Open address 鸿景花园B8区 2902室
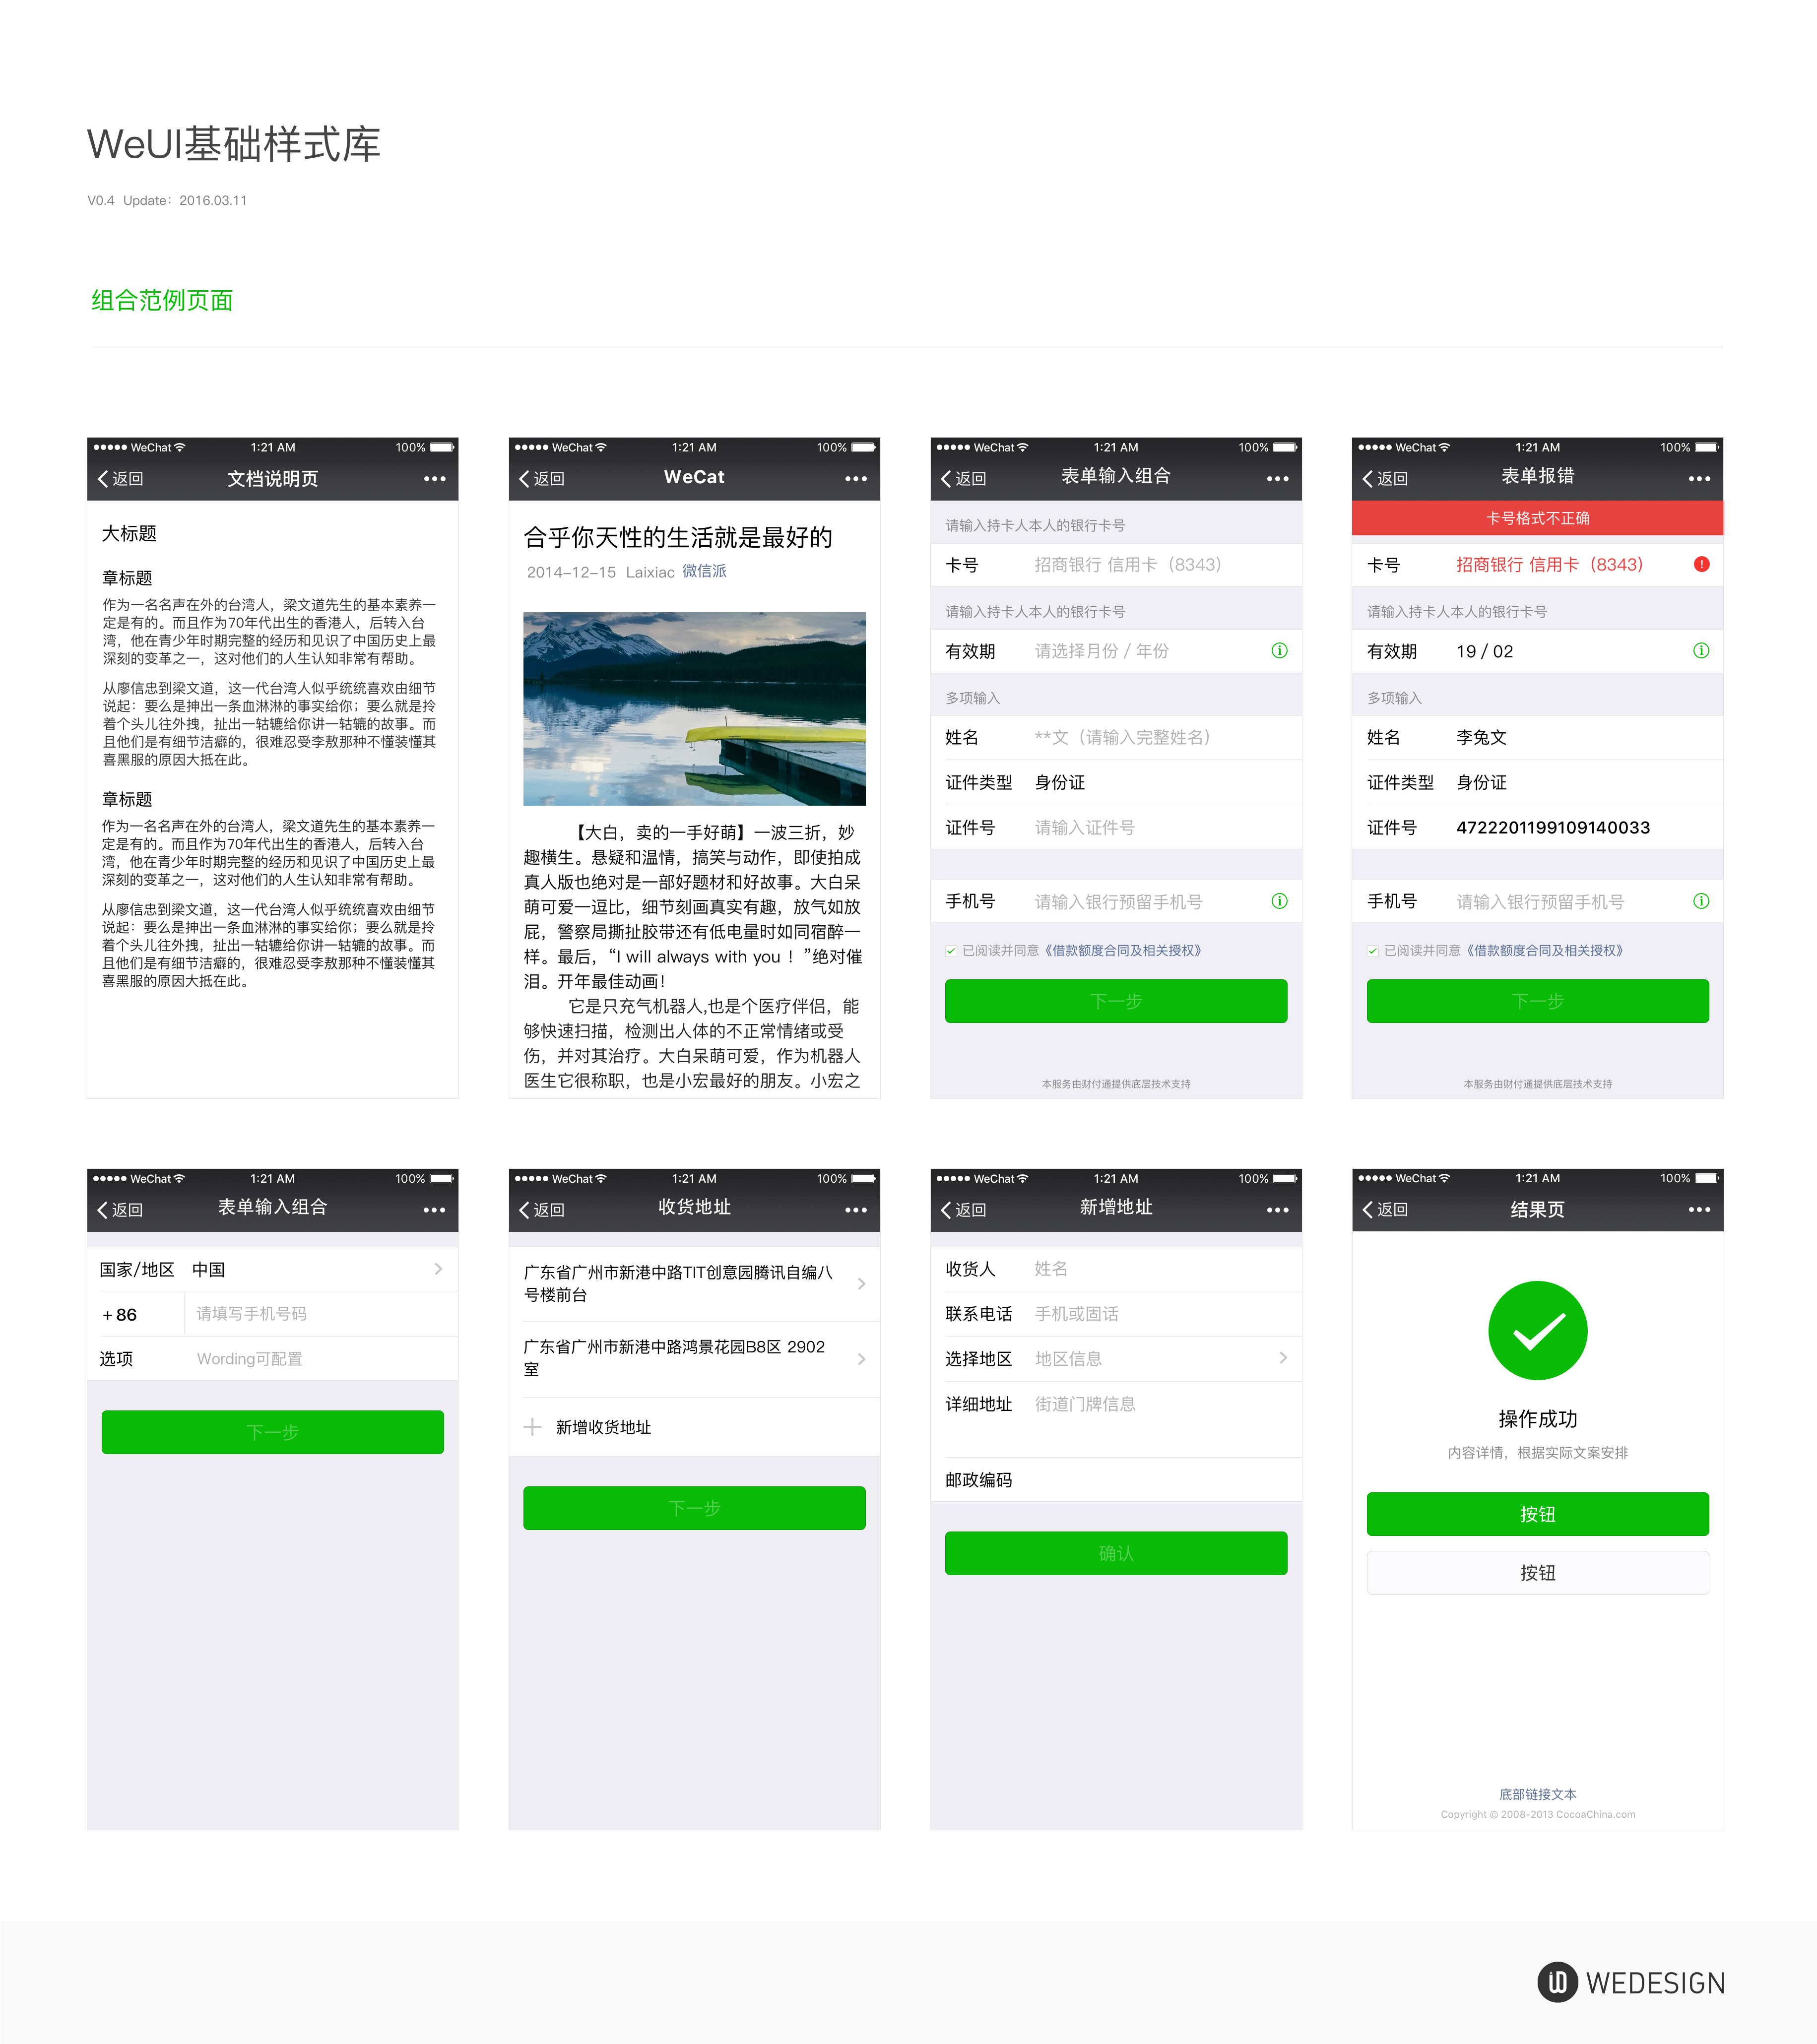 click(694, 1359)
